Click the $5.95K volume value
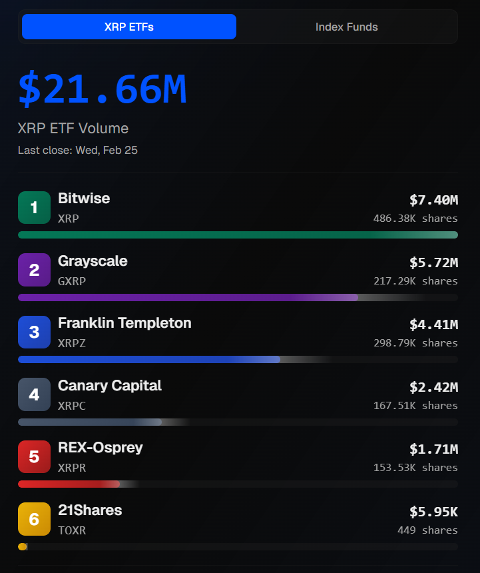 [x=433, y=512]
